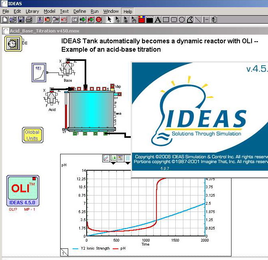Expand the dropdown triangle under grid icon
This screenshot has width=268, height=260.
[x=128, y=163]
